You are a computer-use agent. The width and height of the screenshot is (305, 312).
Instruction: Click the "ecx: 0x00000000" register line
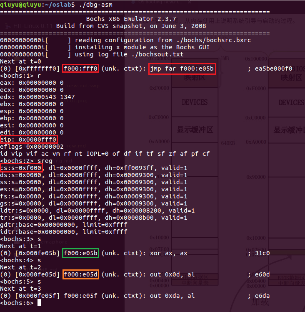click(32, 90)
